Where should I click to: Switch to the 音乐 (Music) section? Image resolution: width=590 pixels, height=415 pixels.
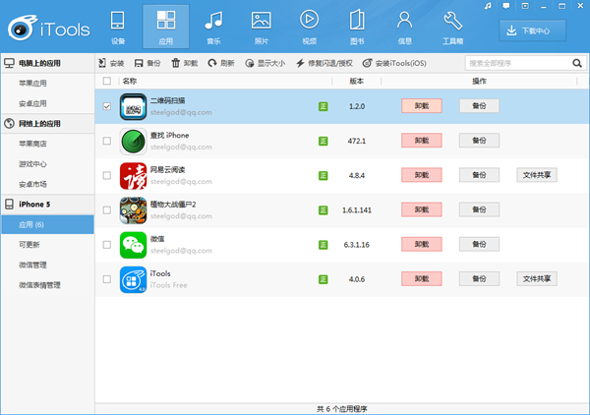tap(212, 28)
